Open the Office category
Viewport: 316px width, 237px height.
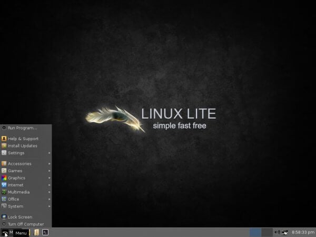coord(26,199)
